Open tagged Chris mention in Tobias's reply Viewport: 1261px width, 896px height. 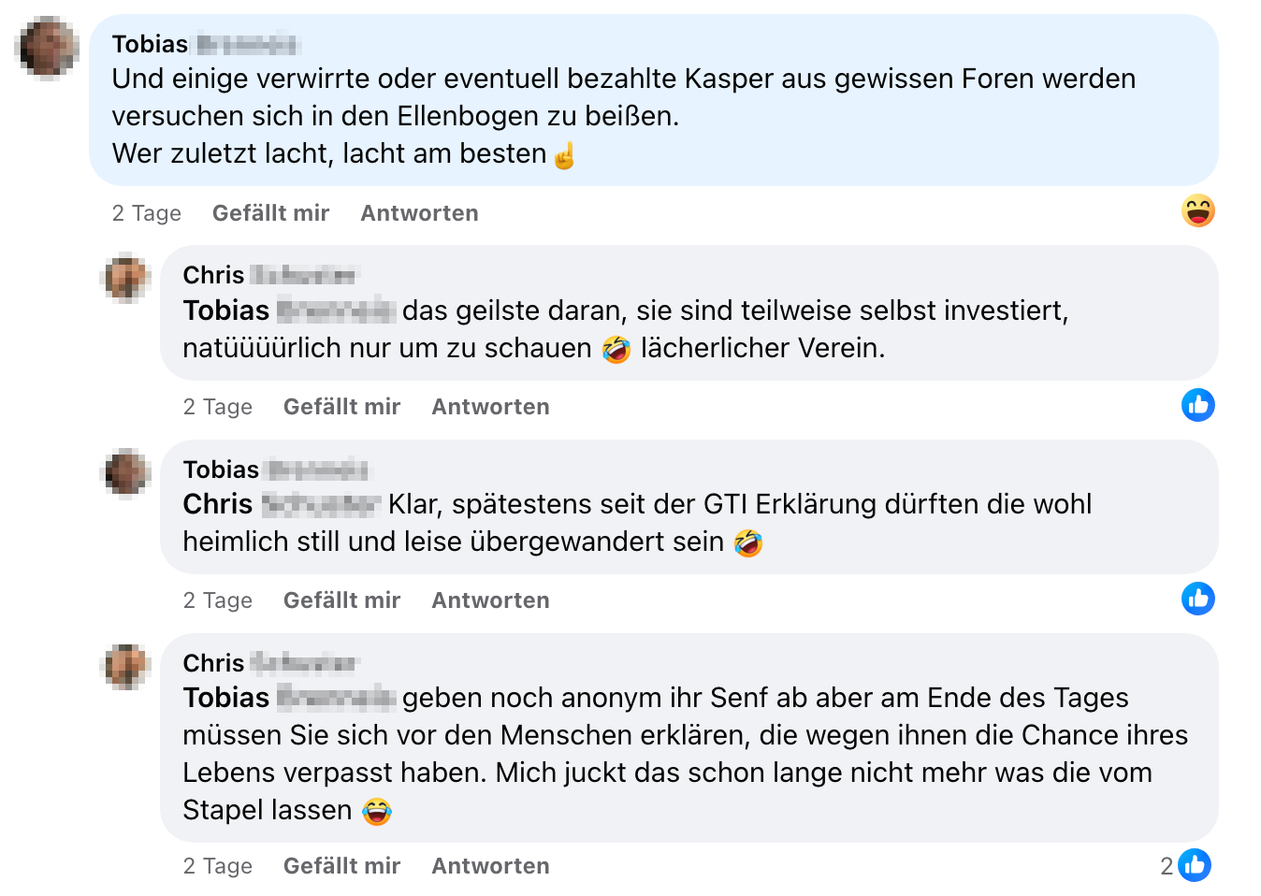pyautogui.click(x=282, y=504)
